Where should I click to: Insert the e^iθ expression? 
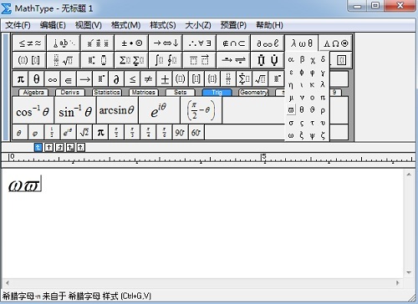159,110
